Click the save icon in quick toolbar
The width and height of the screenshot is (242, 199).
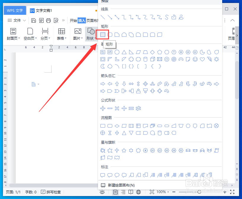(33, 20)
